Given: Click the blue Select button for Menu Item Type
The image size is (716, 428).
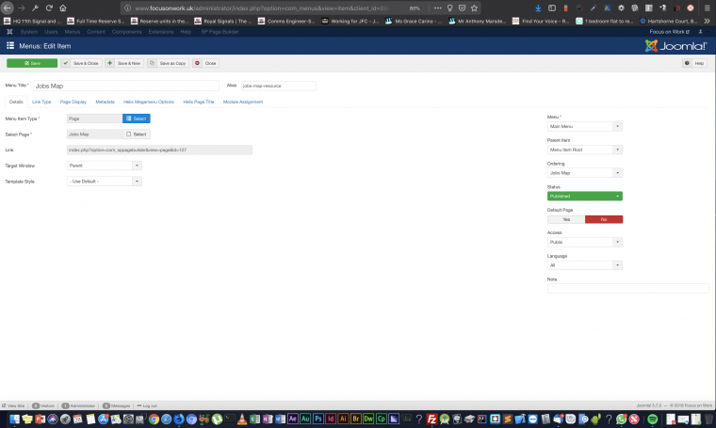Looking at the screenshot, I should (136, 119).
